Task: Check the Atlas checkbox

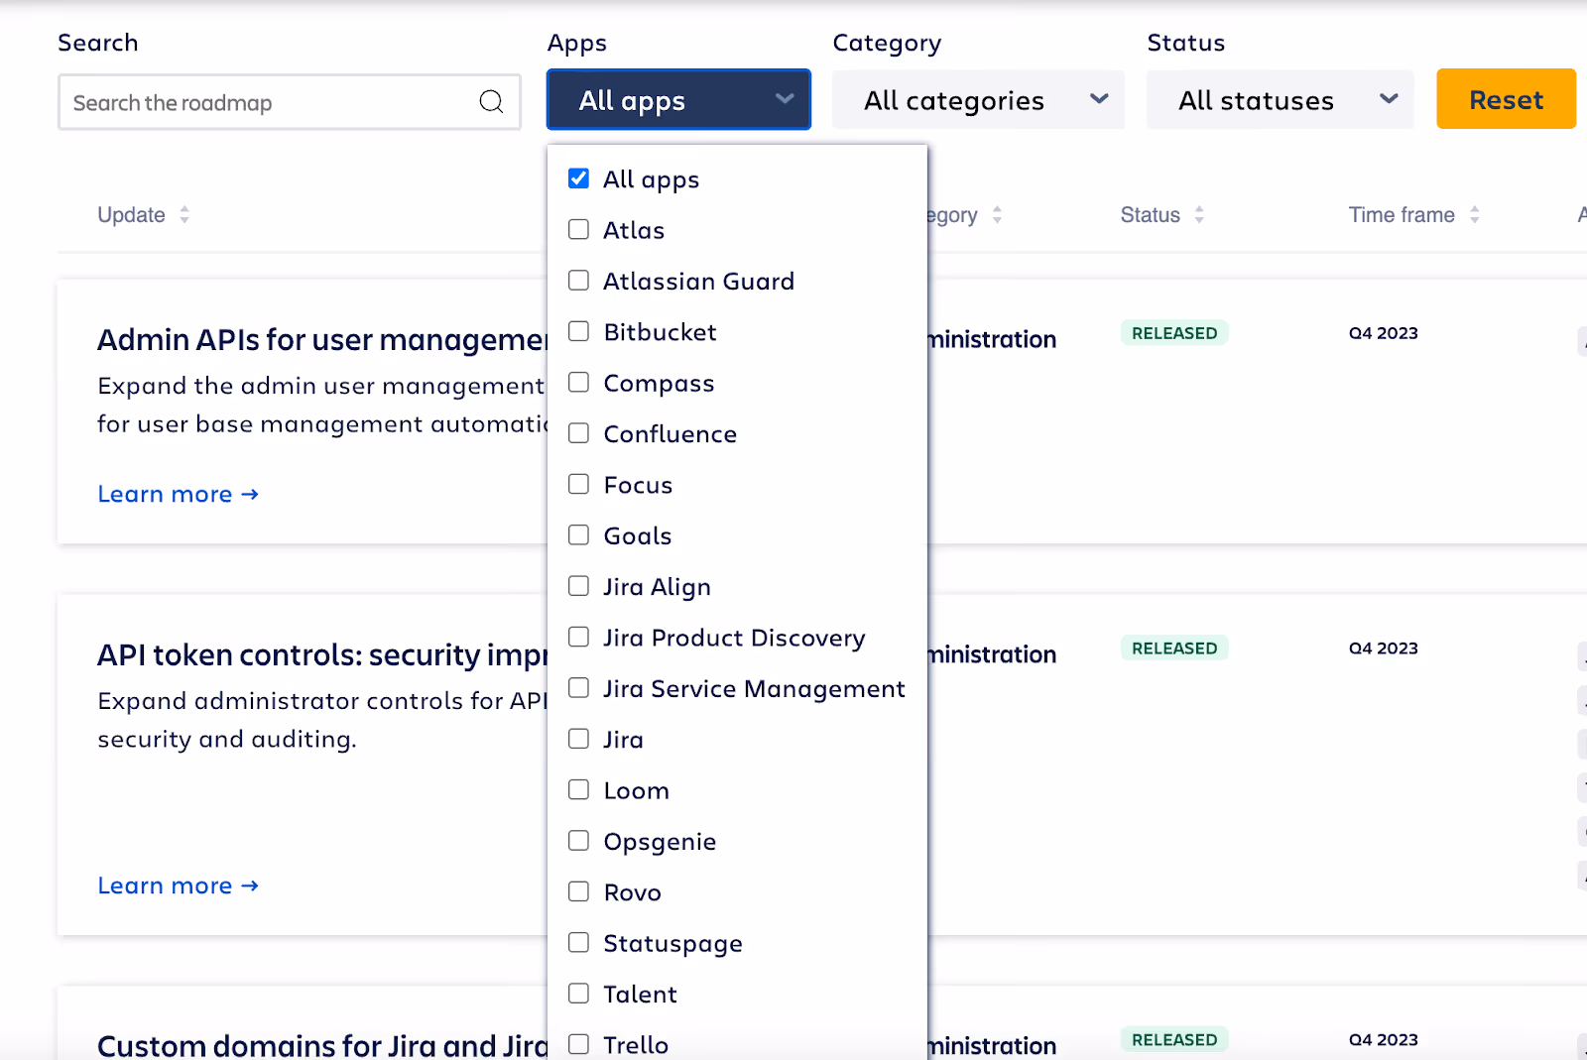Action: [x=578, y=229]
